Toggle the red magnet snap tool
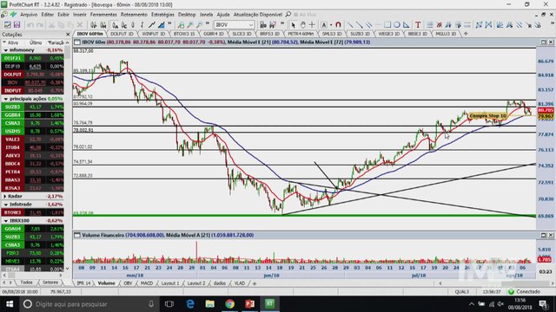The image size is (556, 312). 338,25
